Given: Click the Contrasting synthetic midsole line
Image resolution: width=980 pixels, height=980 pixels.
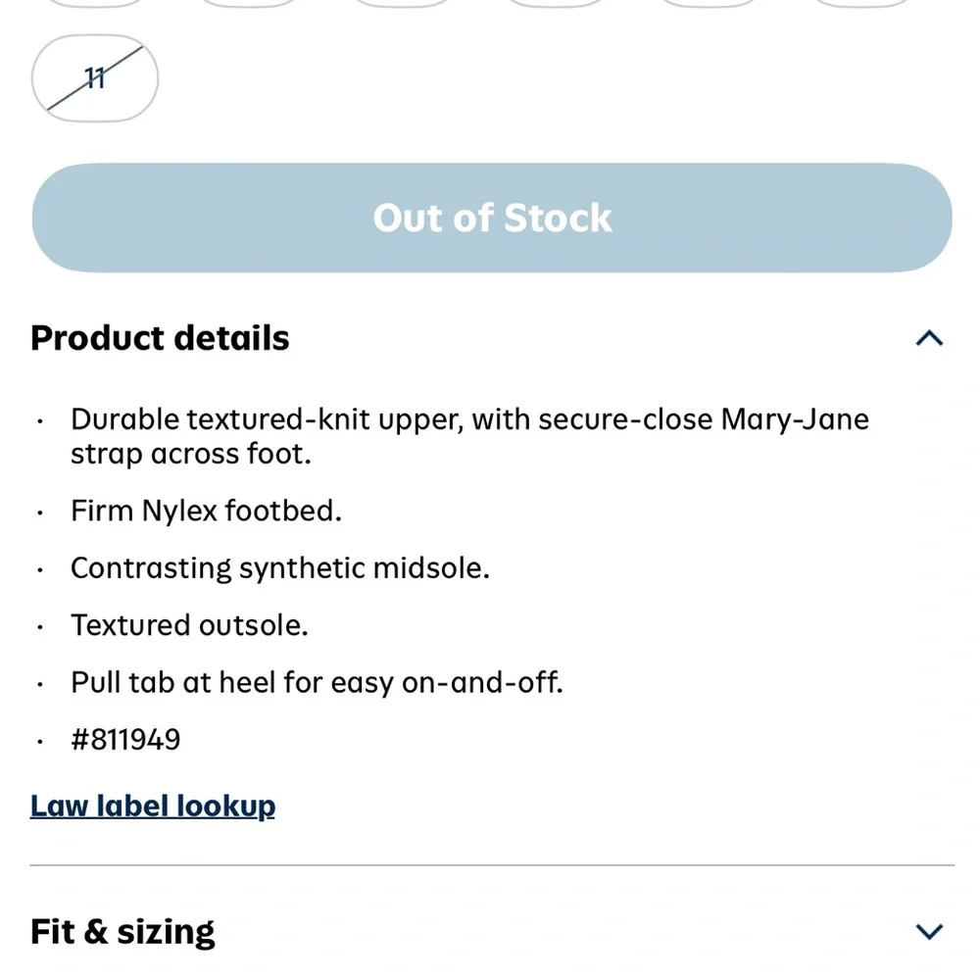Looking at the screenshot, I should coord(280,568).
